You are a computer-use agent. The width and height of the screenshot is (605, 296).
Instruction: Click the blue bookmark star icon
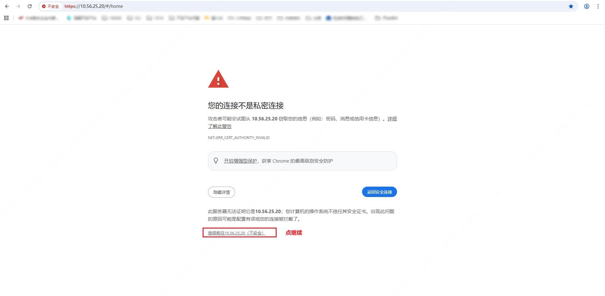click(571, 6)
